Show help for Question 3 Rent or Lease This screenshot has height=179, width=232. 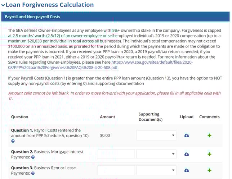(33, 173)
